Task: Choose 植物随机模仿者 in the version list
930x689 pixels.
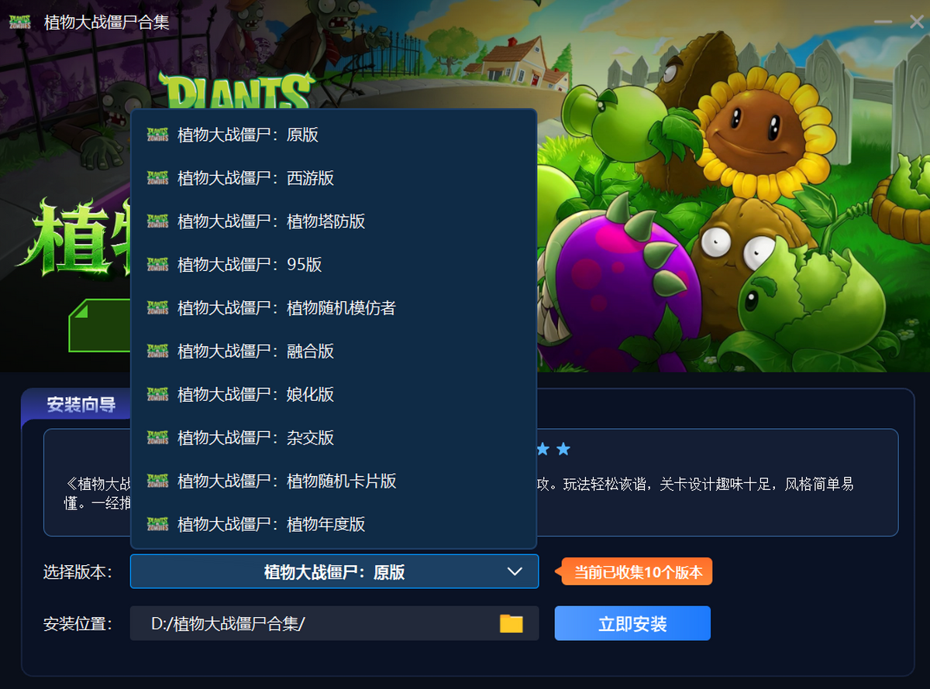Action: (333, 308)
